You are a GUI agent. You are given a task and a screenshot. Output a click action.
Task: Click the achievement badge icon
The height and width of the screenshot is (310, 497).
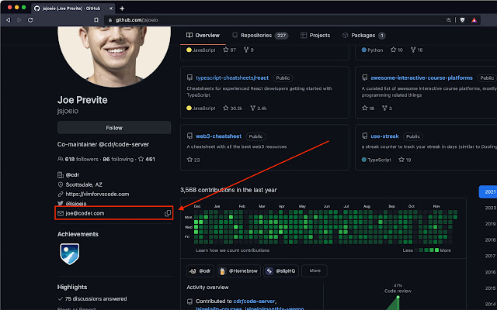[70, 253]
